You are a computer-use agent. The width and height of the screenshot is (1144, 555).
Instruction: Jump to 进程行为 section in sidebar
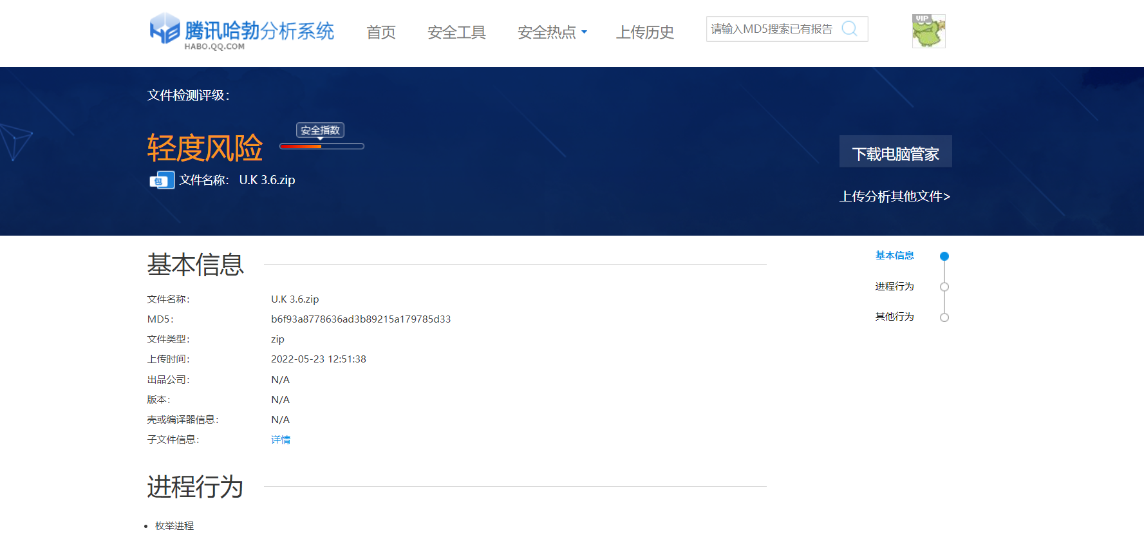(x=894, y=287)
